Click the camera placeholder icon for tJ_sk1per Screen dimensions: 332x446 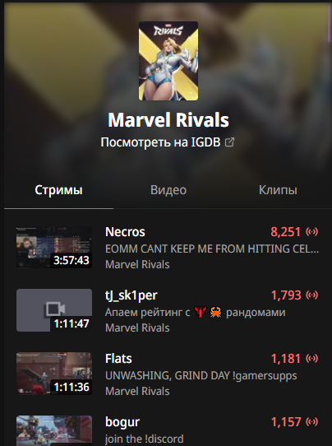[x=54, y=309]
